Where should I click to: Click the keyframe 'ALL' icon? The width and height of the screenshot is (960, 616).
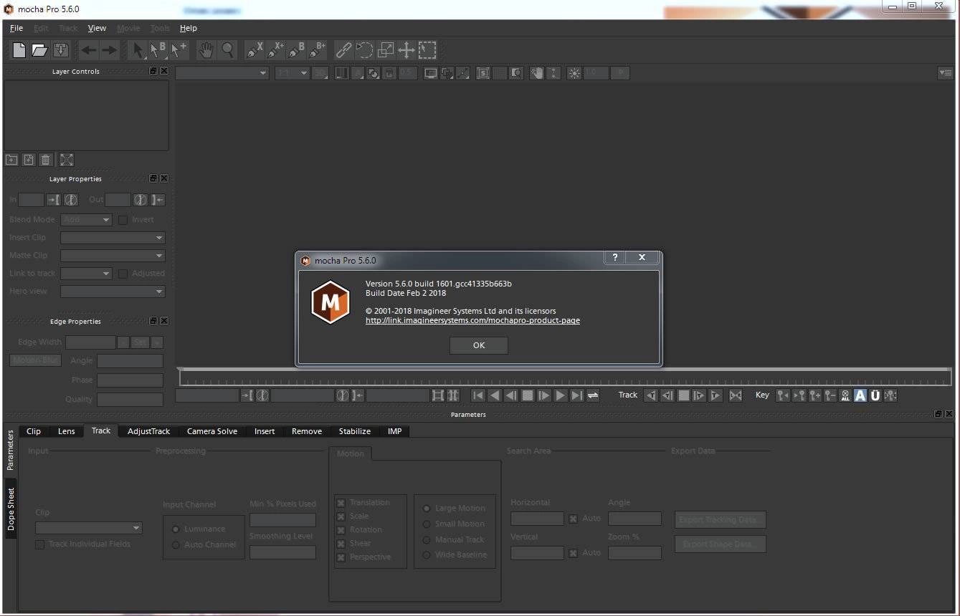click(x=845, y=395)
